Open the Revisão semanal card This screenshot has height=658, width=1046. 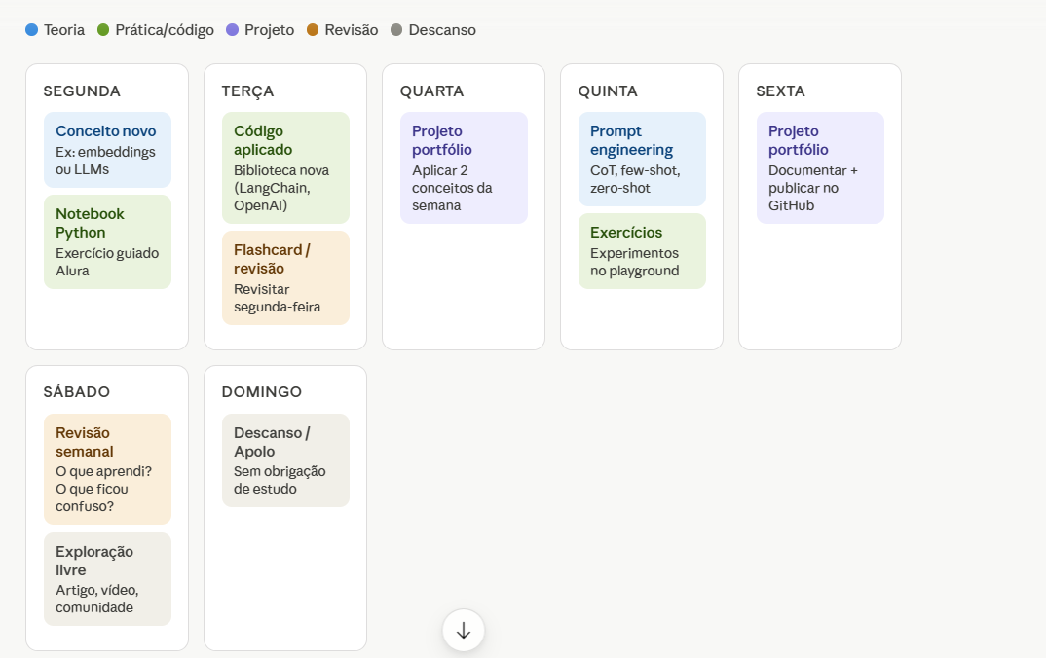pyautogui.click(x=107, y=469)
